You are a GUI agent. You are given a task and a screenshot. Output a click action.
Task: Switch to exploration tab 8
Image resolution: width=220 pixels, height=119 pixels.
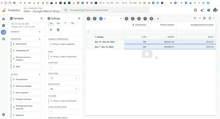[x=151, y=19]
